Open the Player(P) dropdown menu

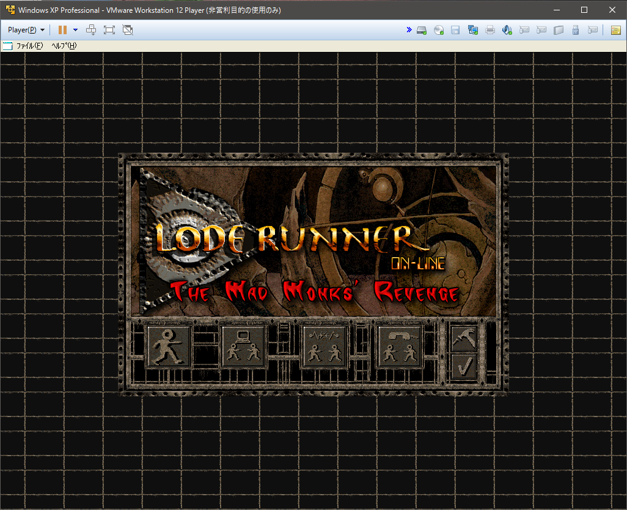pyautogui.click(x=26, y=30)
